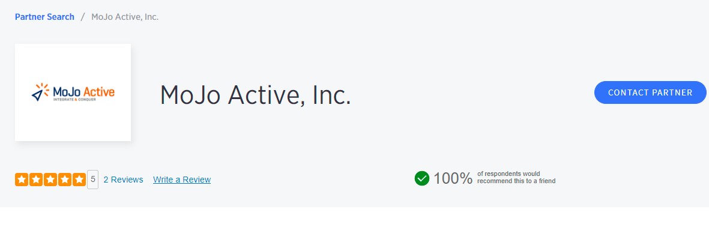
Task: Click the rating score box showing 5
Action: click(93, 180)
